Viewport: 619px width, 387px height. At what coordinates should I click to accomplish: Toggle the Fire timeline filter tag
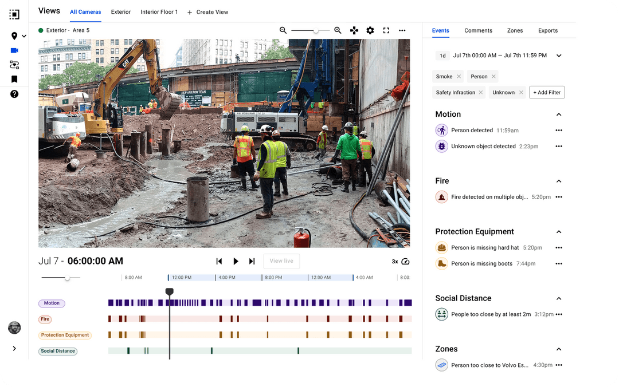pos(45,319)
